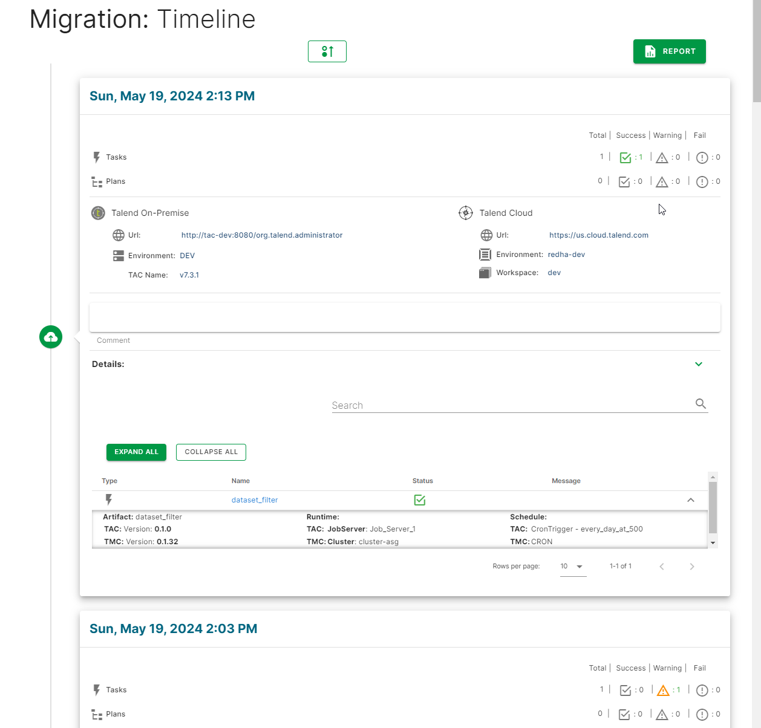Click the sort order toggle icon above timeline
Image resolution: width=761 pixels, height=728 pixels.
point(327,51)
